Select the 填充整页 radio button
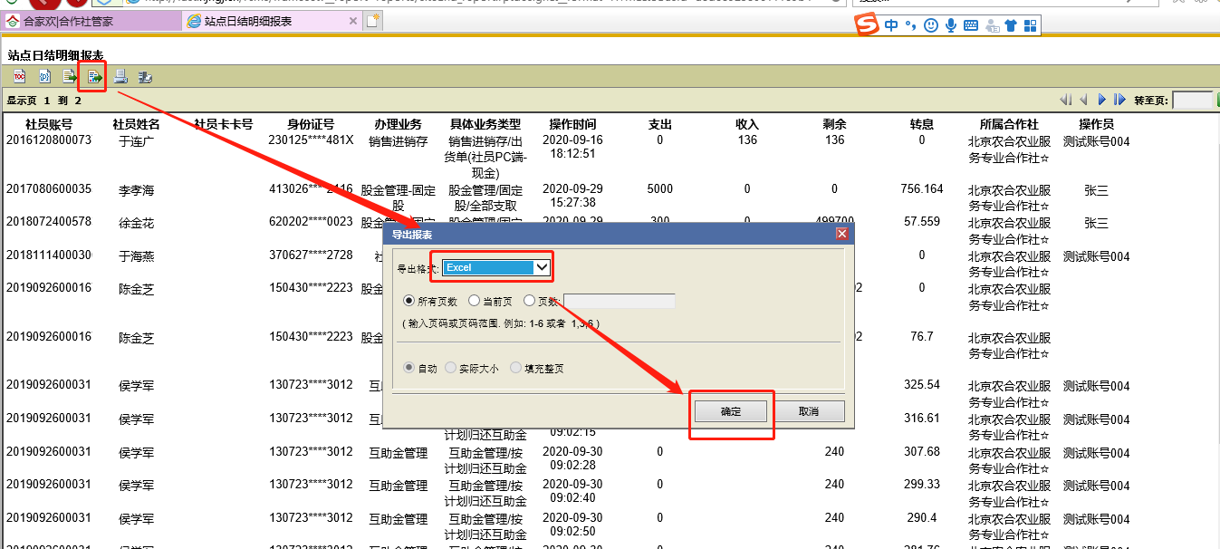1220x549 pixels. coord(515,368)
